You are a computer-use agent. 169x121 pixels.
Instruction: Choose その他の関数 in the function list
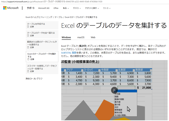pyautogui.click(x=126, y=115)
